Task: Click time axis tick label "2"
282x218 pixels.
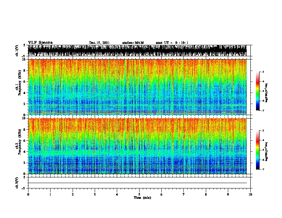Action: (x=73, y=194)
